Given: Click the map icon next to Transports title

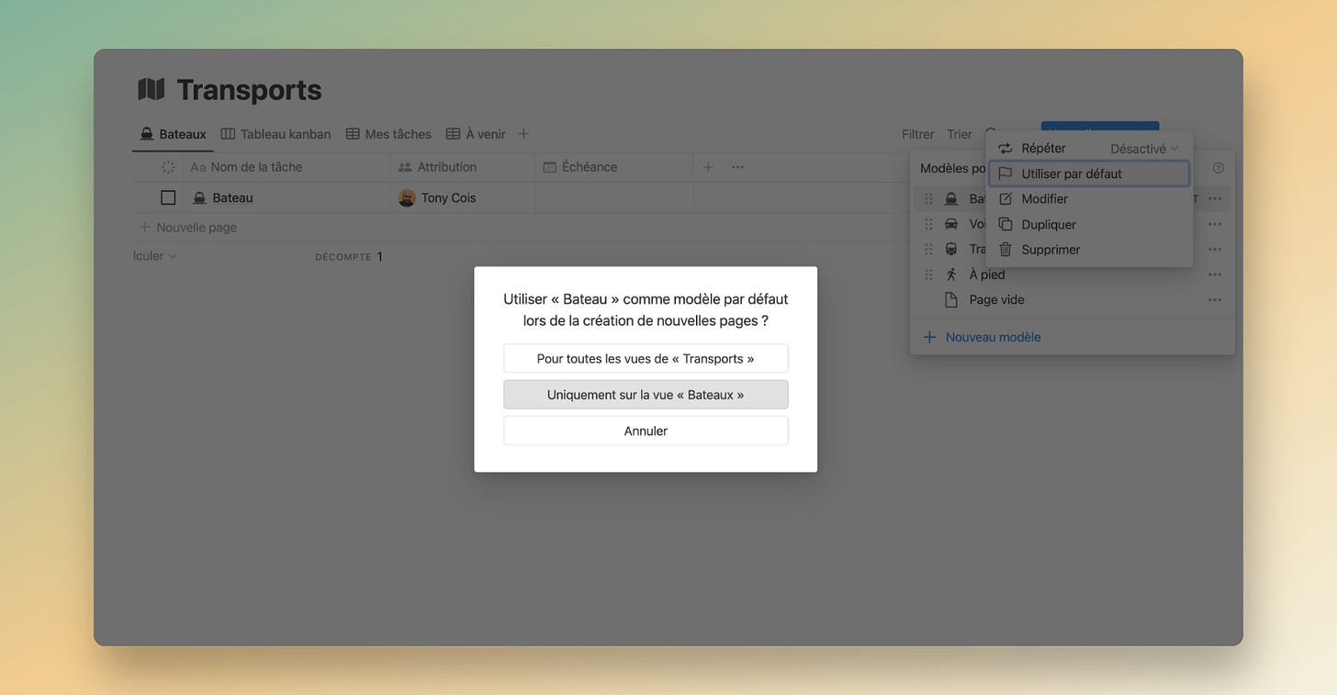Looking at the screenshot, I should [152, 89].
